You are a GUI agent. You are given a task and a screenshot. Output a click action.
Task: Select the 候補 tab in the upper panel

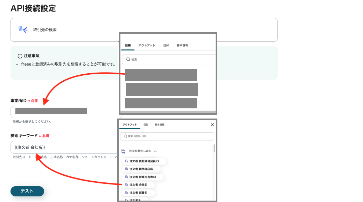(x=128, y=46)
